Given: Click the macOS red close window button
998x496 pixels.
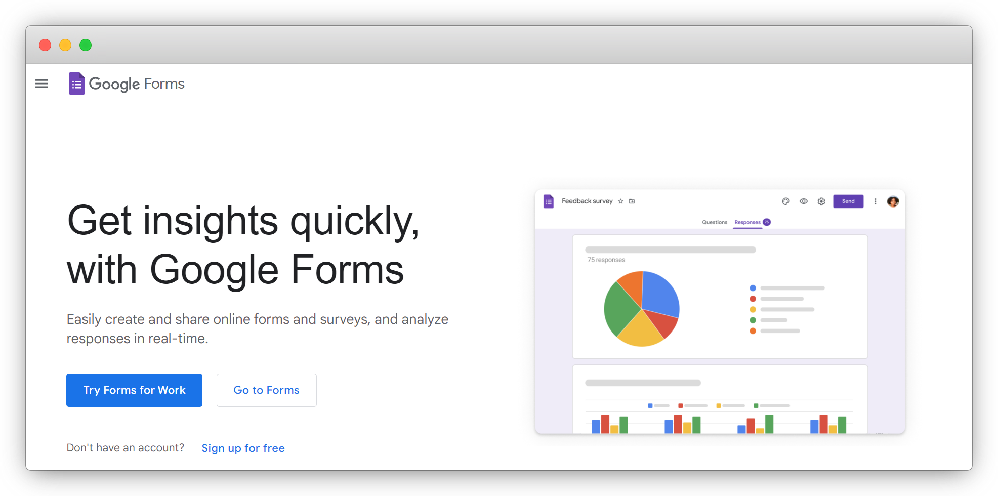Looking at the screenshot, I should click(45, 45).
